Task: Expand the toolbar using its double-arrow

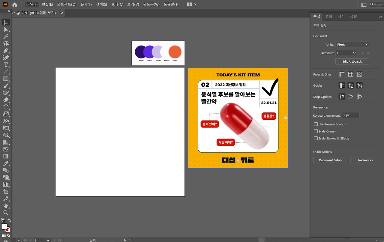Action: coord(4,11)
